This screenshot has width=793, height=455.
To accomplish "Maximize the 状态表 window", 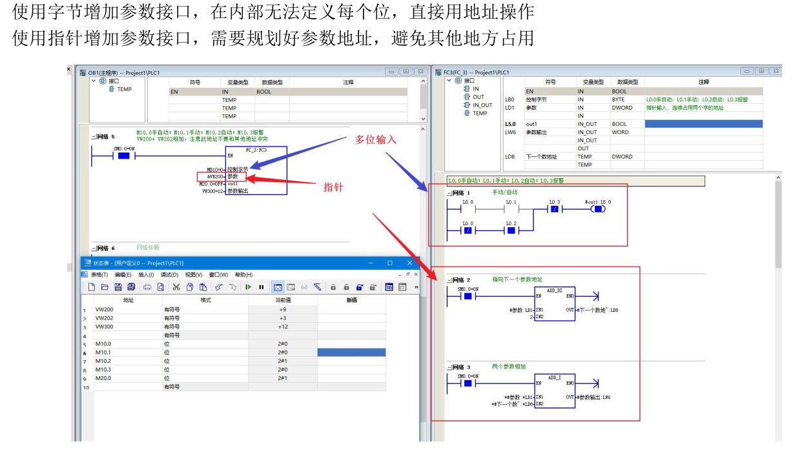I will click(389, 263).
